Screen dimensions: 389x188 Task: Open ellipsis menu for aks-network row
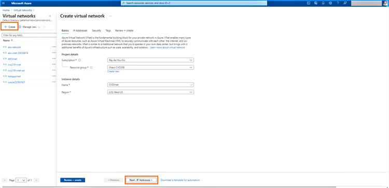pyautogui.click(x=54, y=47)
